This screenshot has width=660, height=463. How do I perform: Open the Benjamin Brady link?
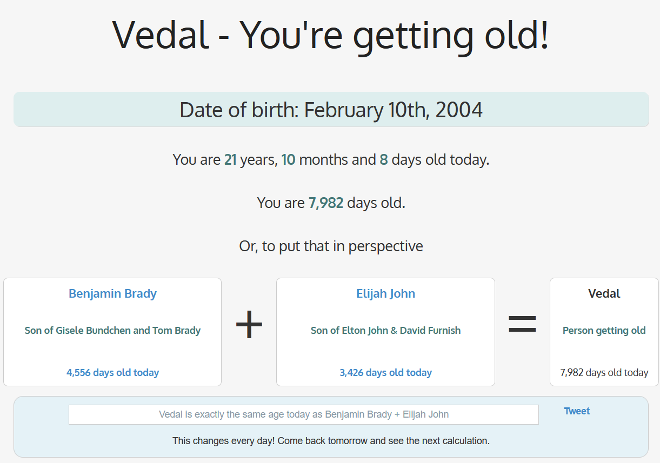coord(112,294)
